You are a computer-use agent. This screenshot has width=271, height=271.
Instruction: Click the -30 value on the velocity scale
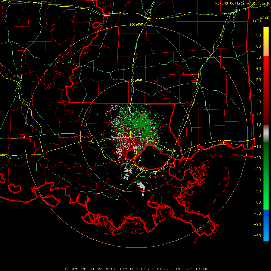(257, 169)
